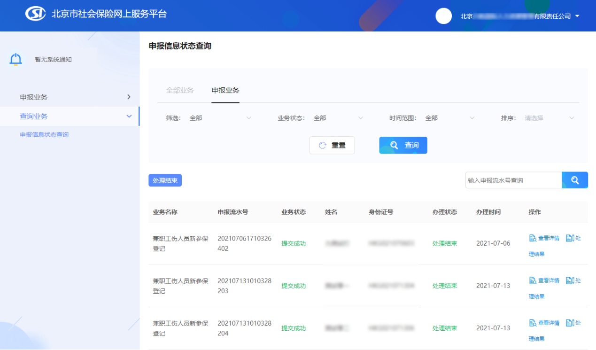Click 提交成功 in the row ending 326402

click(x=294, y=243)
